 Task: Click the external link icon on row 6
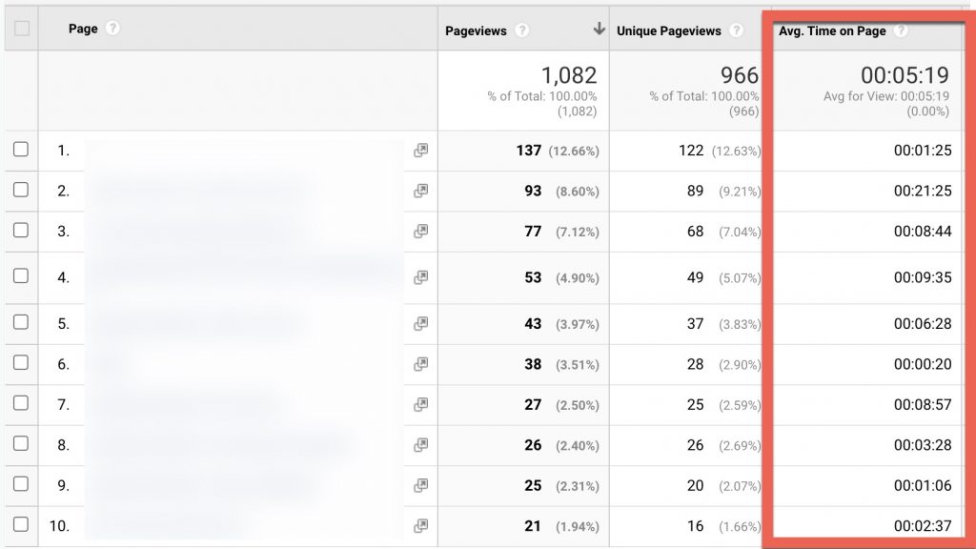[x=420, y=364]
